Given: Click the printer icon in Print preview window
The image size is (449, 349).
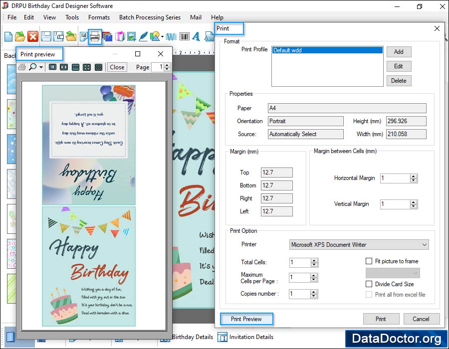Looking at the screenshot, I should [22, 67].
